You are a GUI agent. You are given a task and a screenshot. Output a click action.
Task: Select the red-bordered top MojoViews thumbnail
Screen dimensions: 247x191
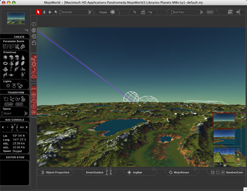224,121
